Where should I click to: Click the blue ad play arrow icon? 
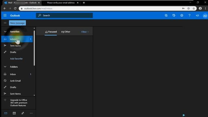[184, 115]
